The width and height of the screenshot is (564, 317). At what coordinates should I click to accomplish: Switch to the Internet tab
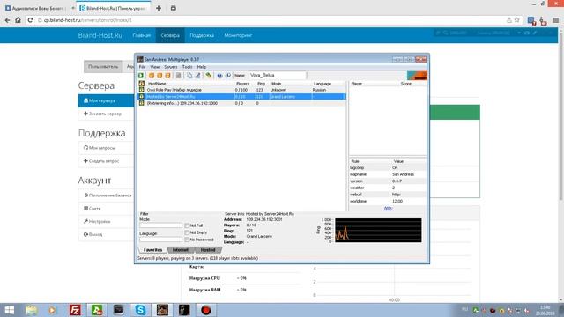(x=180, y=250)
